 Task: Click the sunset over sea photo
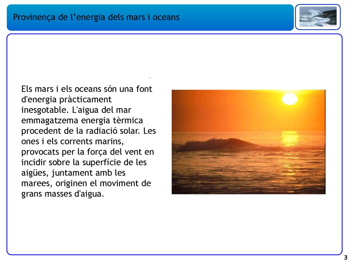coord(248,142)
